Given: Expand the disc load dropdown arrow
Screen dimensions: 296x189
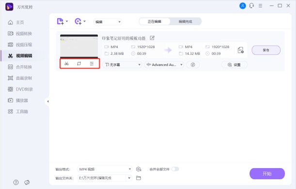Looking at the screenshot, I should (x=85, y=21).
